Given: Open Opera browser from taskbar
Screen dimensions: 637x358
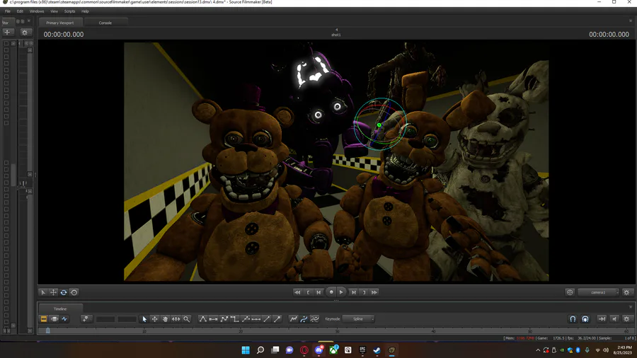Looking at the screenshot, I should (304, 350).
